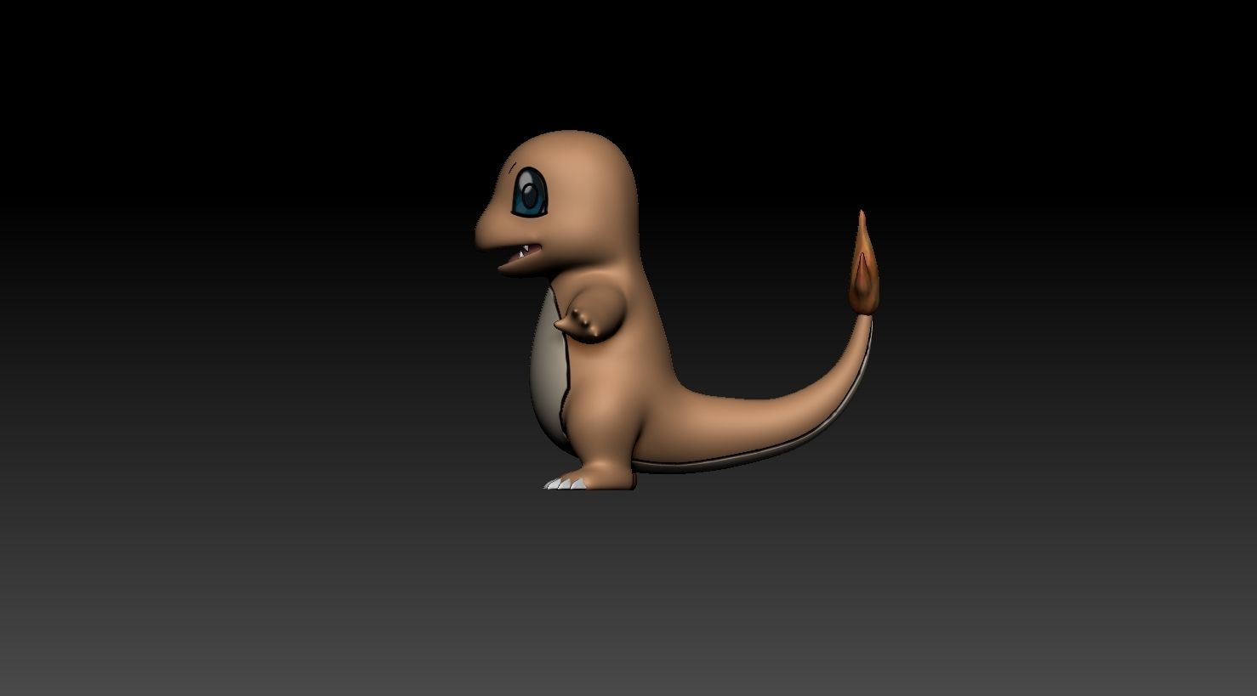Click the white toe claws on the foot
Viewport: 1257px width, 696px height.
(565, 483)
